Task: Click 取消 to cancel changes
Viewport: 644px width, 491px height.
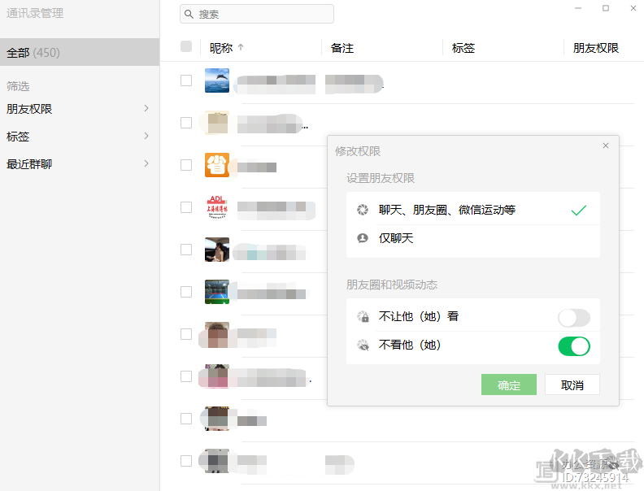Action: click(x=572, y=385)
